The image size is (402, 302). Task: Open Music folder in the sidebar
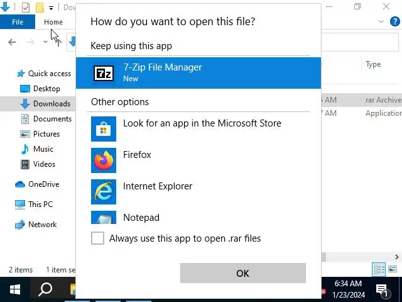(x=37, y=149)
